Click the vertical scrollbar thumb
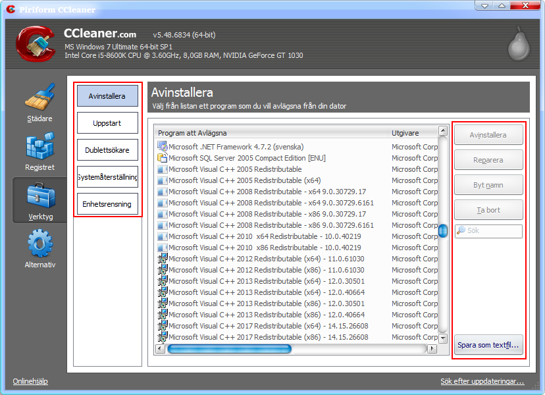Screen dimensions: 545x395 click(443, 230)
